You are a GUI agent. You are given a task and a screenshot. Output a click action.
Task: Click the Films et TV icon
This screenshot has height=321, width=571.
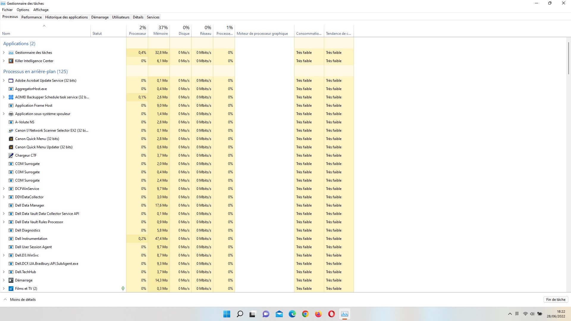click(11, 289)
